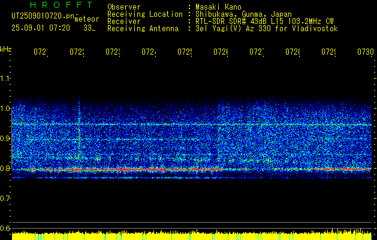Click the 'Observer' field label
This screenshot has width=377, height=240.
pos(124,7)
